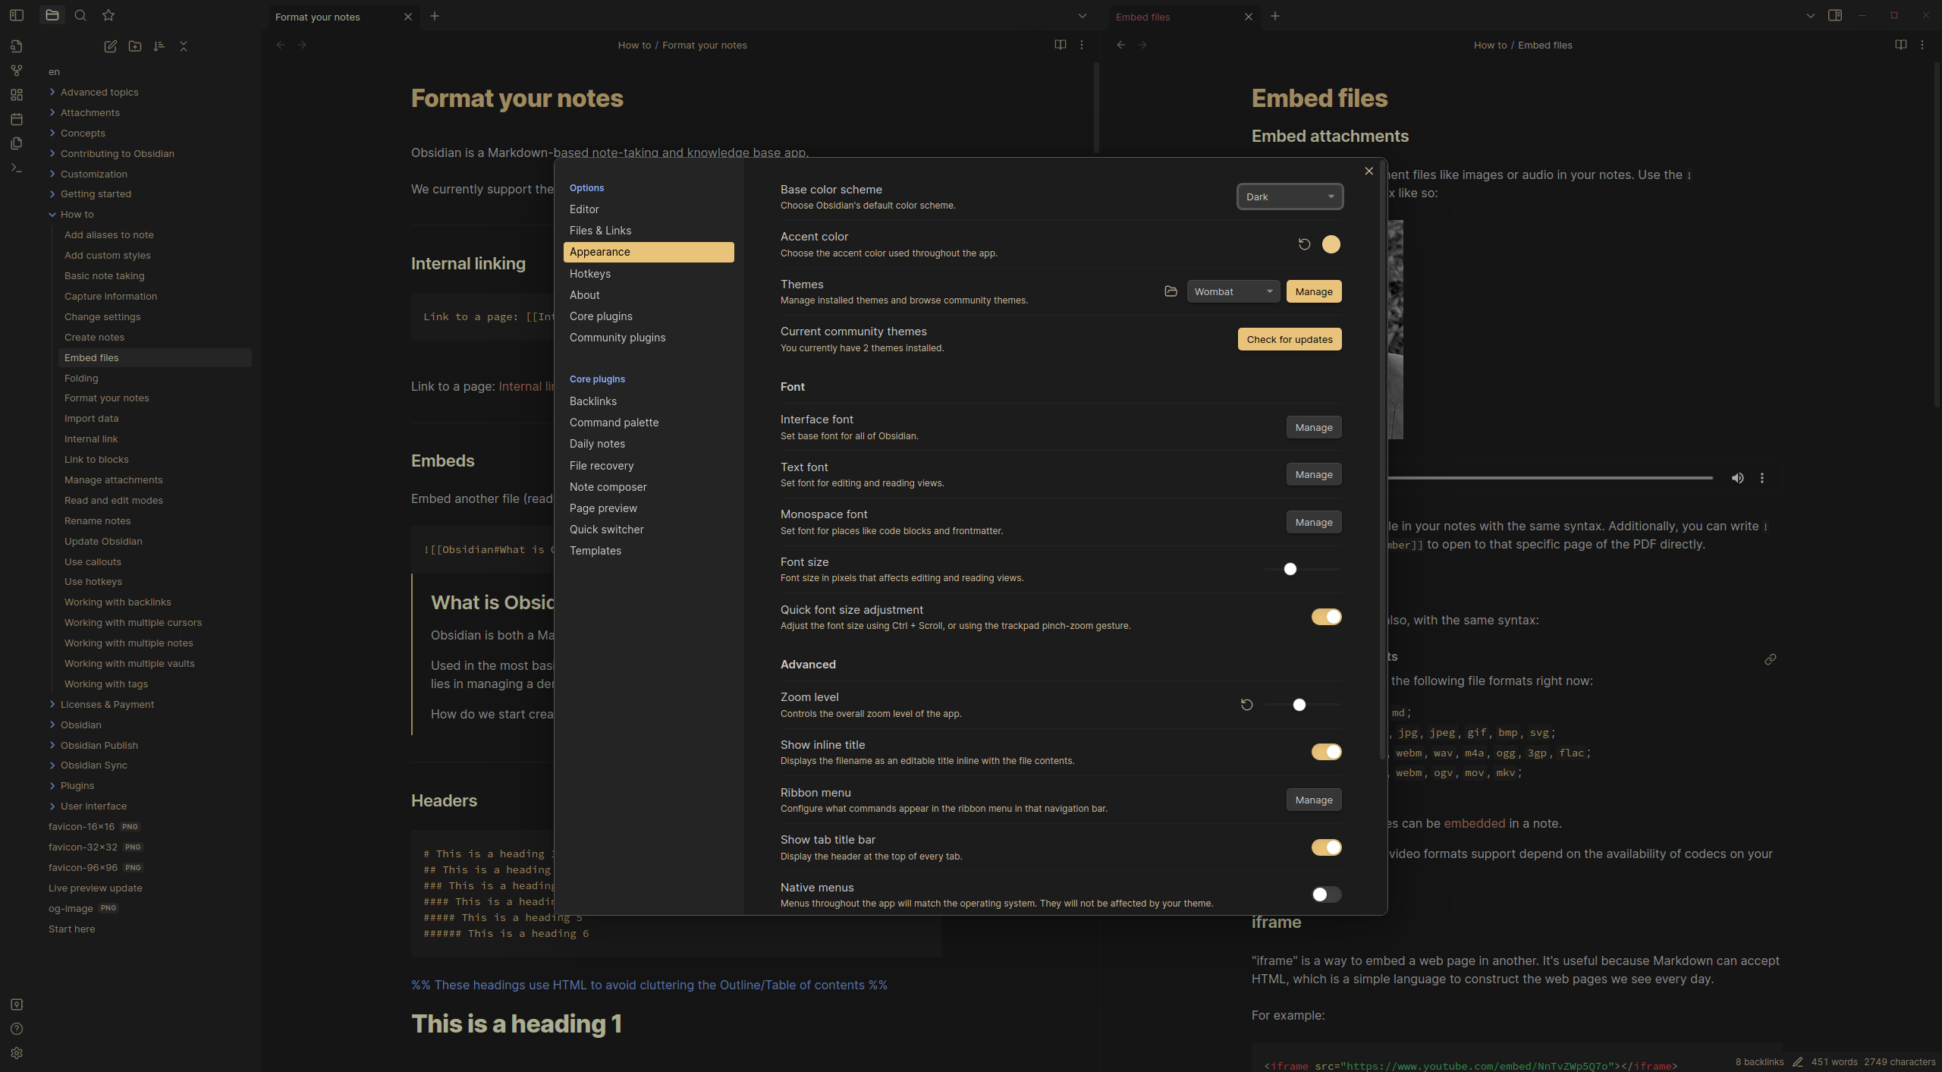Enable Native menus toggle

click(x=1326, y=894)
